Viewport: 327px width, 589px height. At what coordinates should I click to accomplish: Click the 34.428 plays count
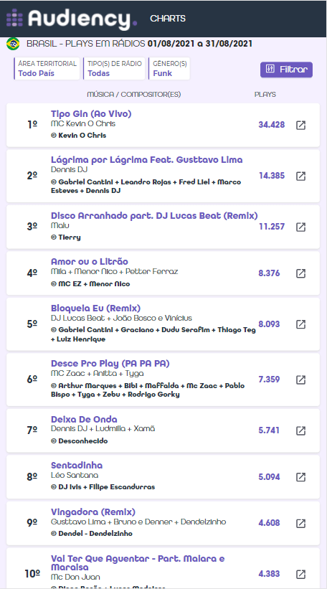(x=272, y=125)
